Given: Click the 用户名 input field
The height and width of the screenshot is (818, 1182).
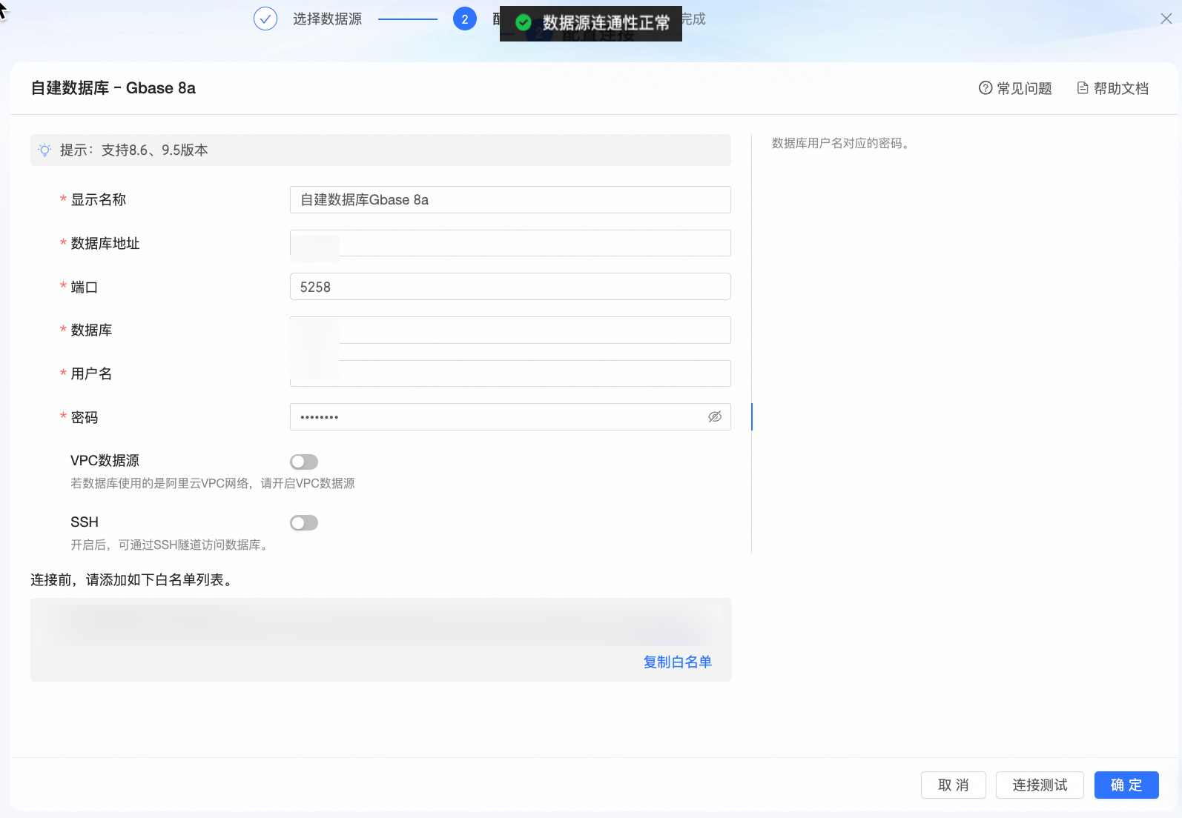Looking at the screenshot, I should 510,373.
